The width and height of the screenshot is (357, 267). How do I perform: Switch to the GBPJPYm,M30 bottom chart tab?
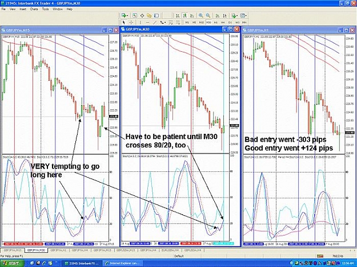36,250
